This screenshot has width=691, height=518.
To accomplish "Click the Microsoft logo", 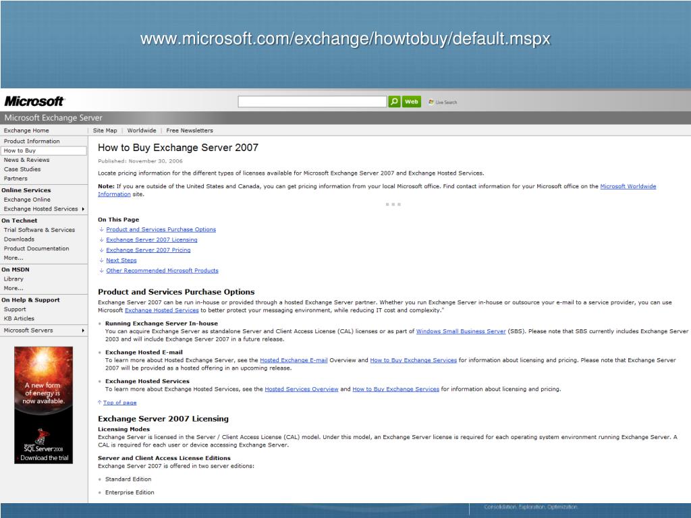I will point(34,101).
